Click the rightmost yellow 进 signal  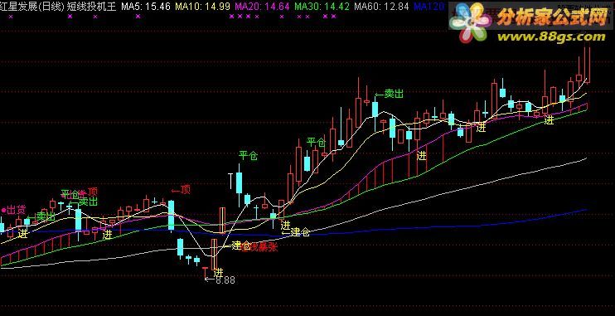(x=549, y=121)
